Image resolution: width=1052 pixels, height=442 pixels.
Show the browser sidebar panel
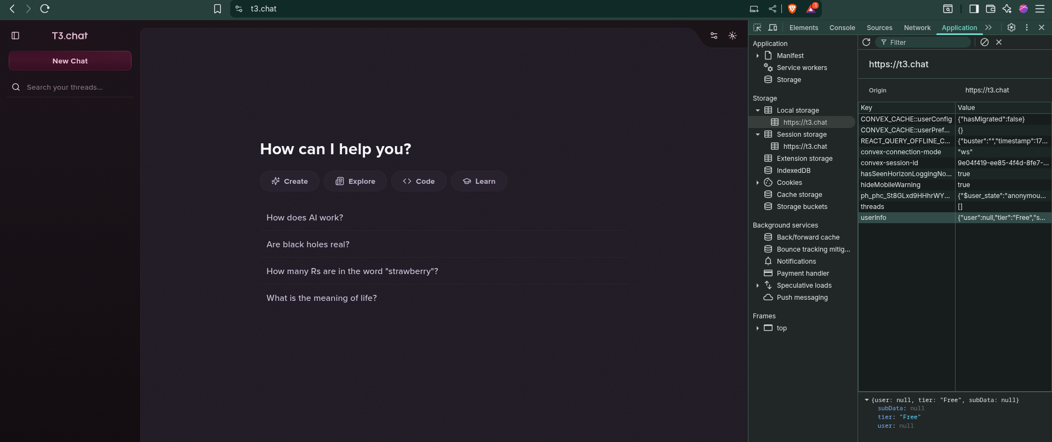click(x=974, y=9)
